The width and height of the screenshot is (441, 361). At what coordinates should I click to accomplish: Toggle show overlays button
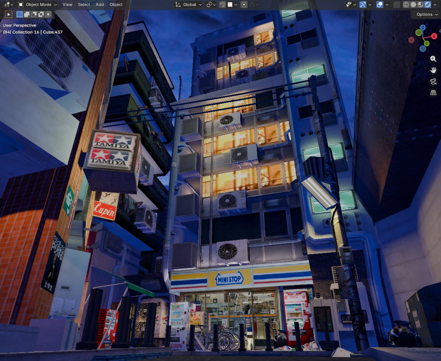380,4
